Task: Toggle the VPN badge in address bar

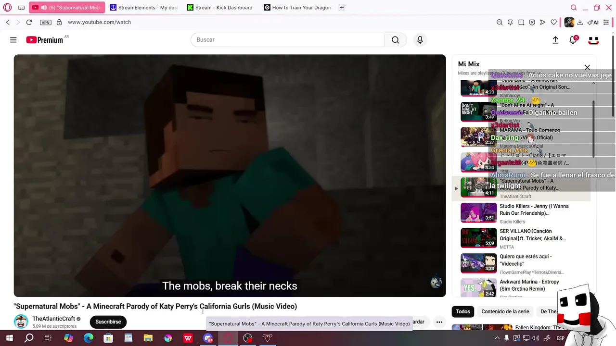Action: (46, 22)
